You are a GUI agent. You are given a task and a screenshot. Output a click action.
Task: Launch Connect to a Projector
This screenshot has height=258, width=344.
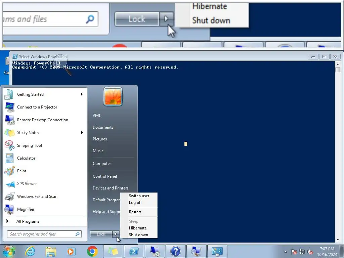pos(45,107)
